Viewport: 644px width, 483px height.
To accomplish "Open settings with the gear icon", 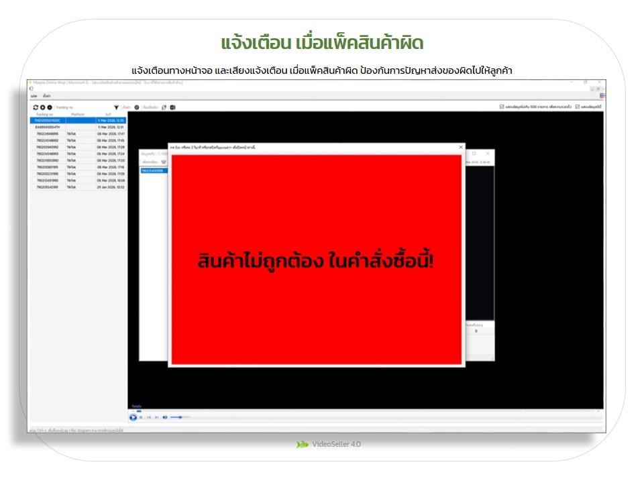I will point(137,107).
